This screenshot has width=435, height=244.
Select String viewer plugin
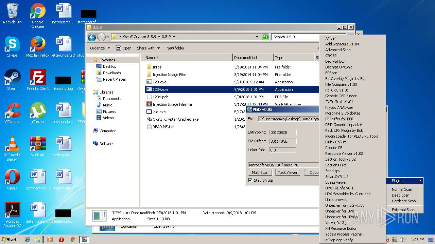(x=352, y=182)
